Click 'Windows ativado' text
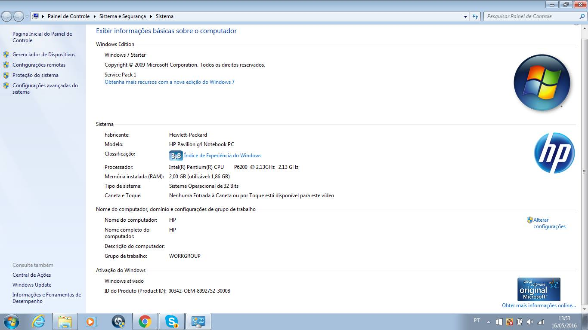Viewport: 588px width, 330px height. pos(124,281)
